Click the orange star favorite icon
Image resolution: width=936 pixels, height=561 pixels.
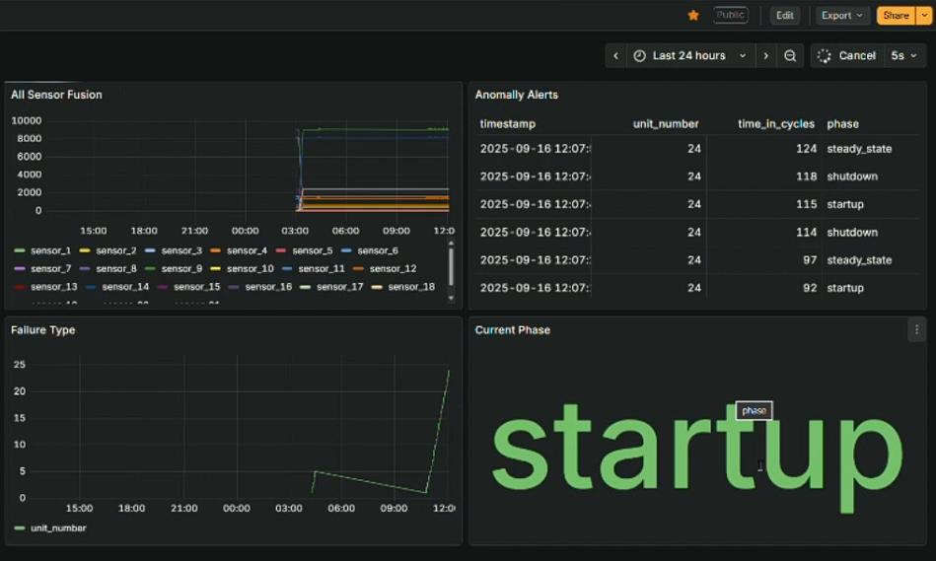click(693, 16)
